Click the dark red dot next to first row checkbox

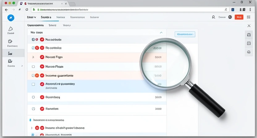pyautogui.click(x=37, y=39)
